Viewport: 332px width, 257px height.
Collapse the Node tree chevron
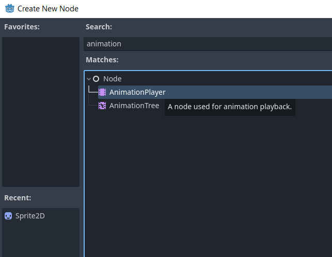tap(89, 79)
